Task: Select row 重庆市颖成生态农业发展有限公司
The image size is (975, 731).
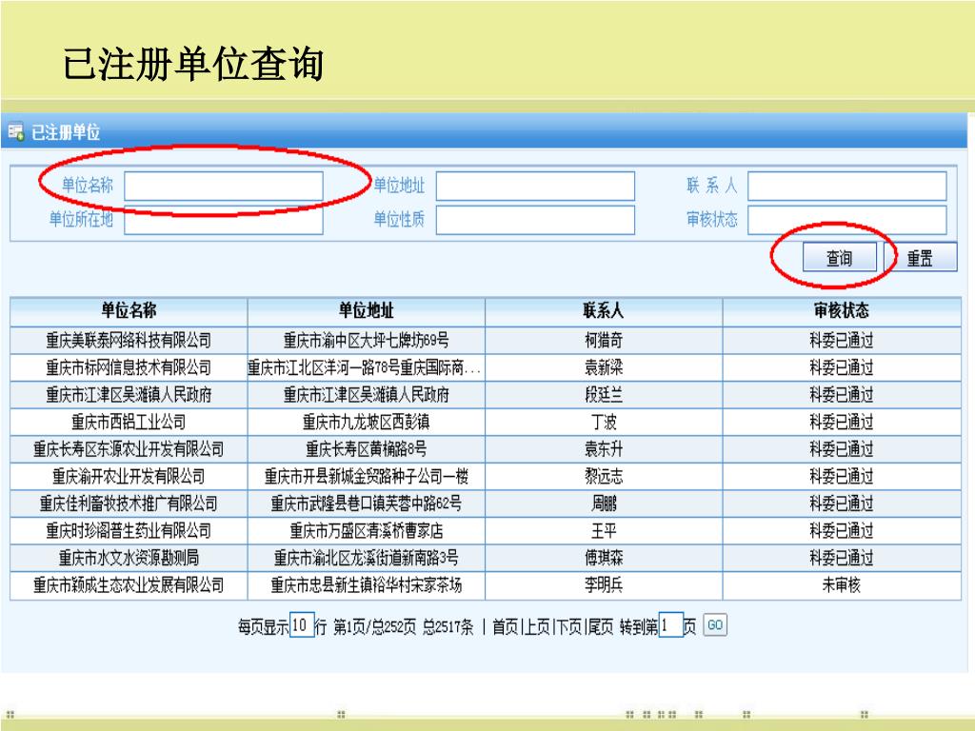Action: pyautogui.click(x=486, y=585)
